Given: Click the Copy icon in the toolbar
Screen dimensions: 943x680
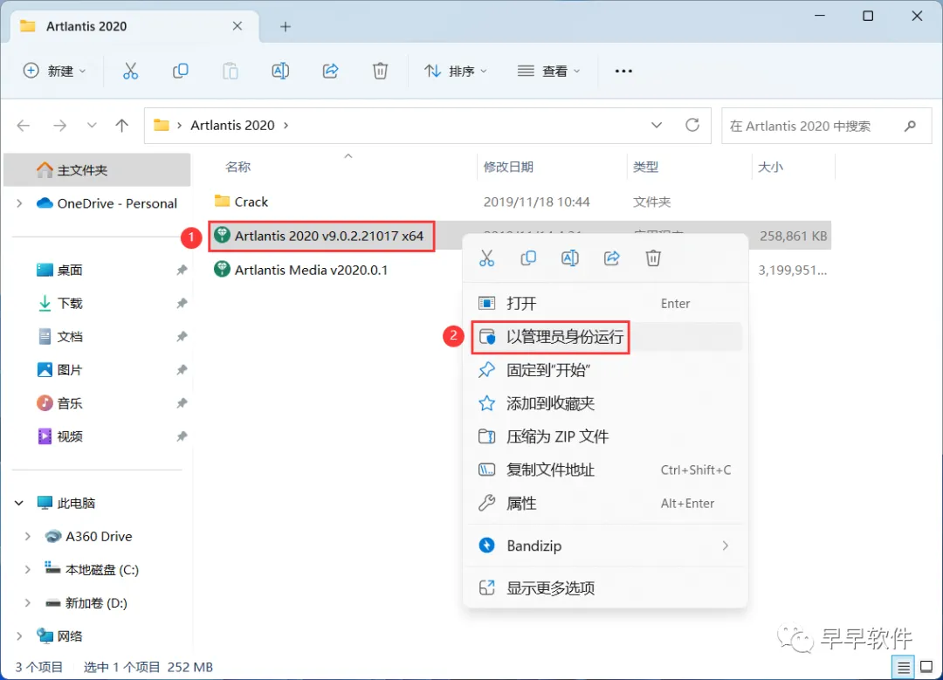Looking at the screenshot, I should tap(181, 71).
